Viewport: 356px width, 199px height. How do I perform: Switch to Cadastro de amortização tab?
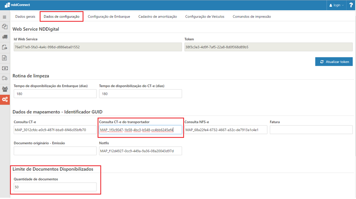click(x=158, y=16)
